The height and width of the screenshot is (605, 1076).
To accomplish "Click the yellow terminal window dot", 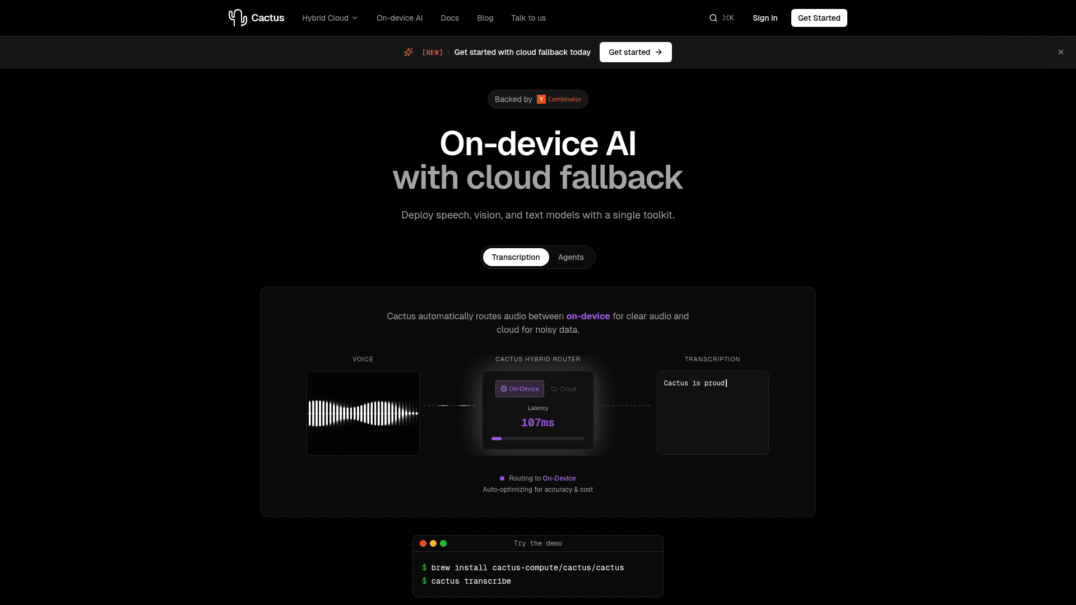I will pos(433,543).
